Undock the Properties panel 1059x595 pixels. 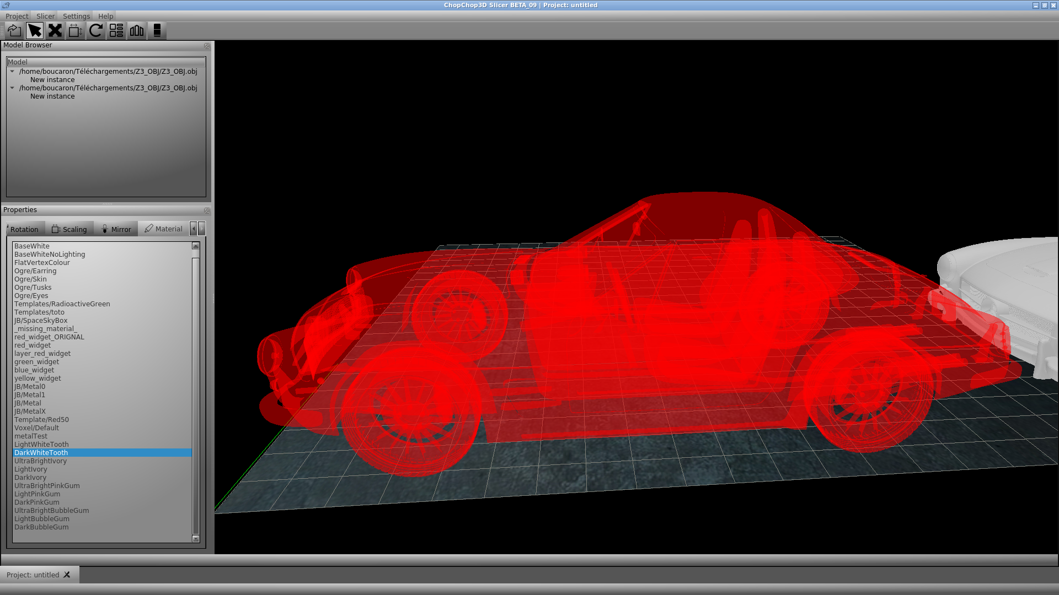pos(207,210)
